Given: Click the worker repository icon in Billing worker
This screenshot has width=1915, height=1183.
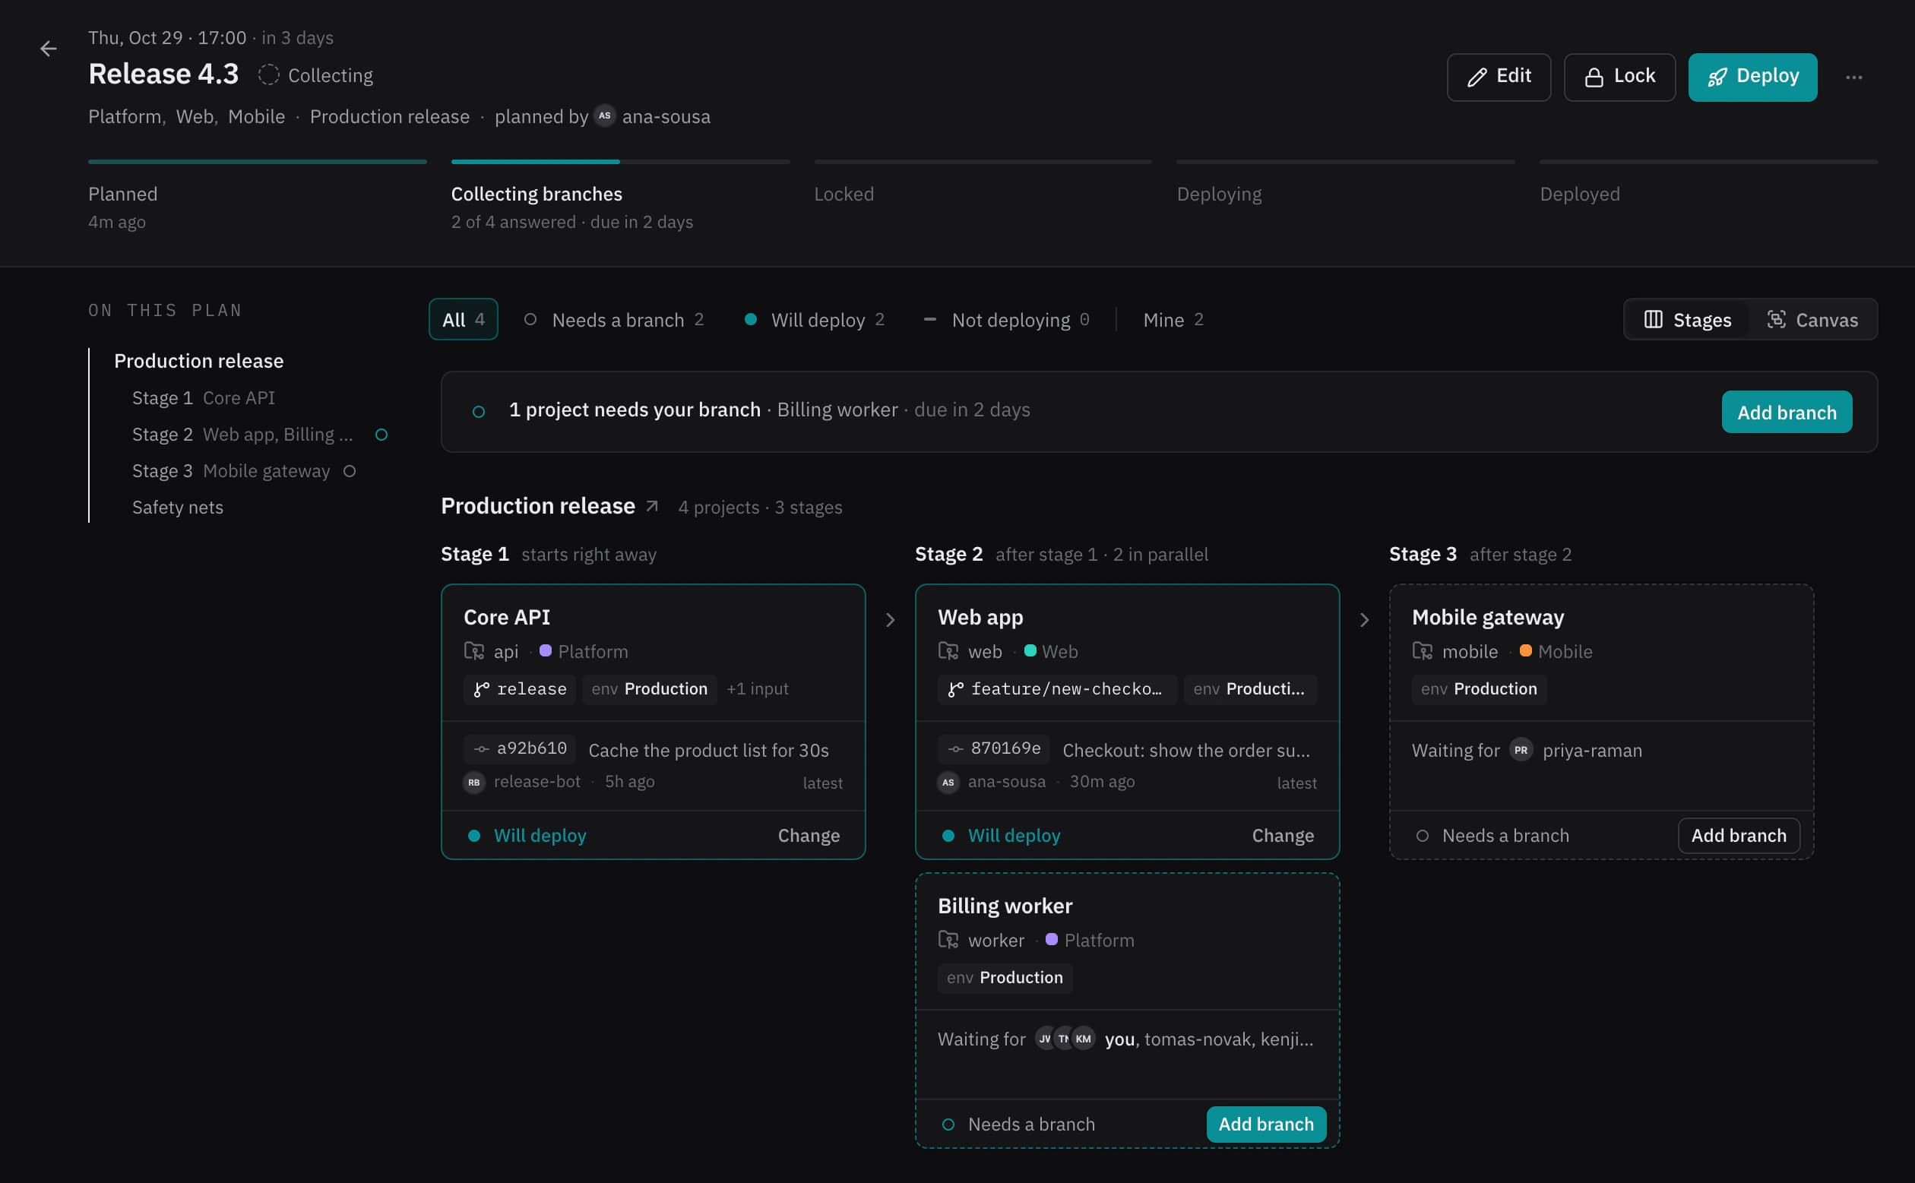Looking at the screenshot, I should 948,940.
